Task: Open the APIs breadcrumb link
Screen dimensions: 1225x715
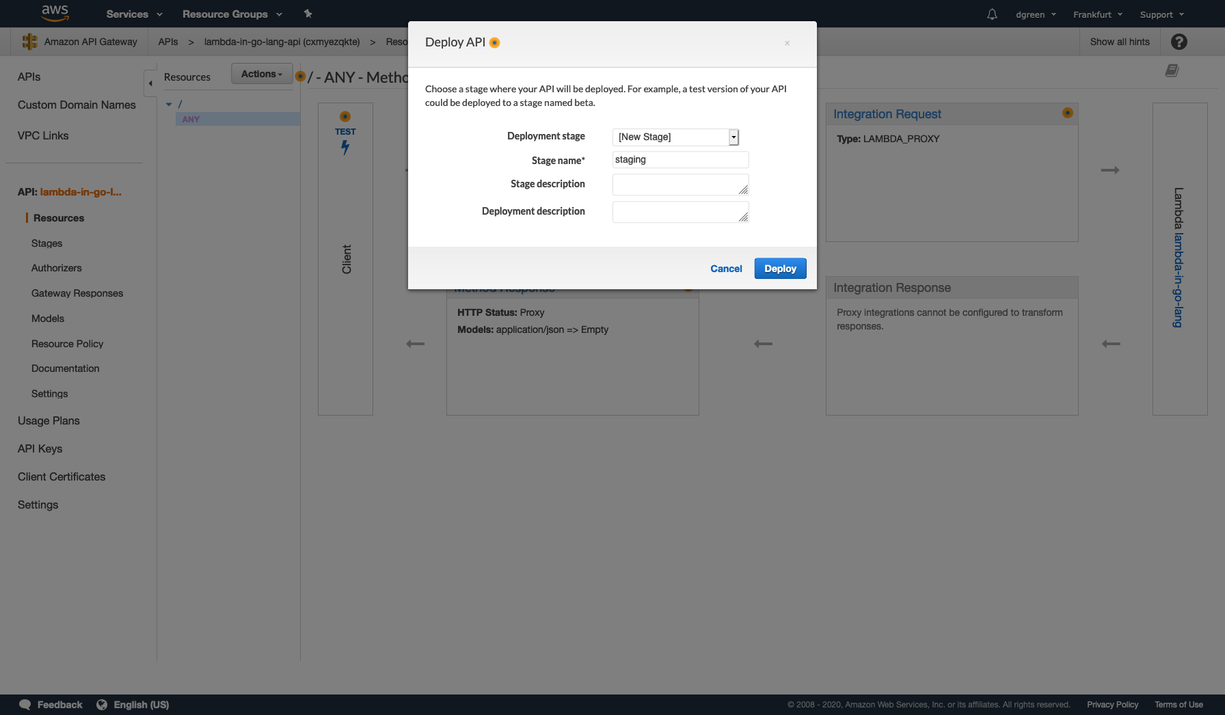Action: (167, 42)
